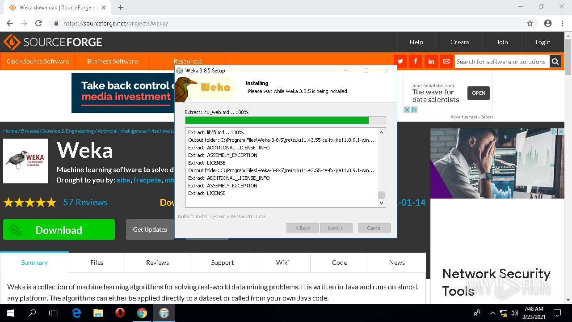Screen dimensions: 572x322
Task: Switch to the Support tab
Action: (223, 263)
